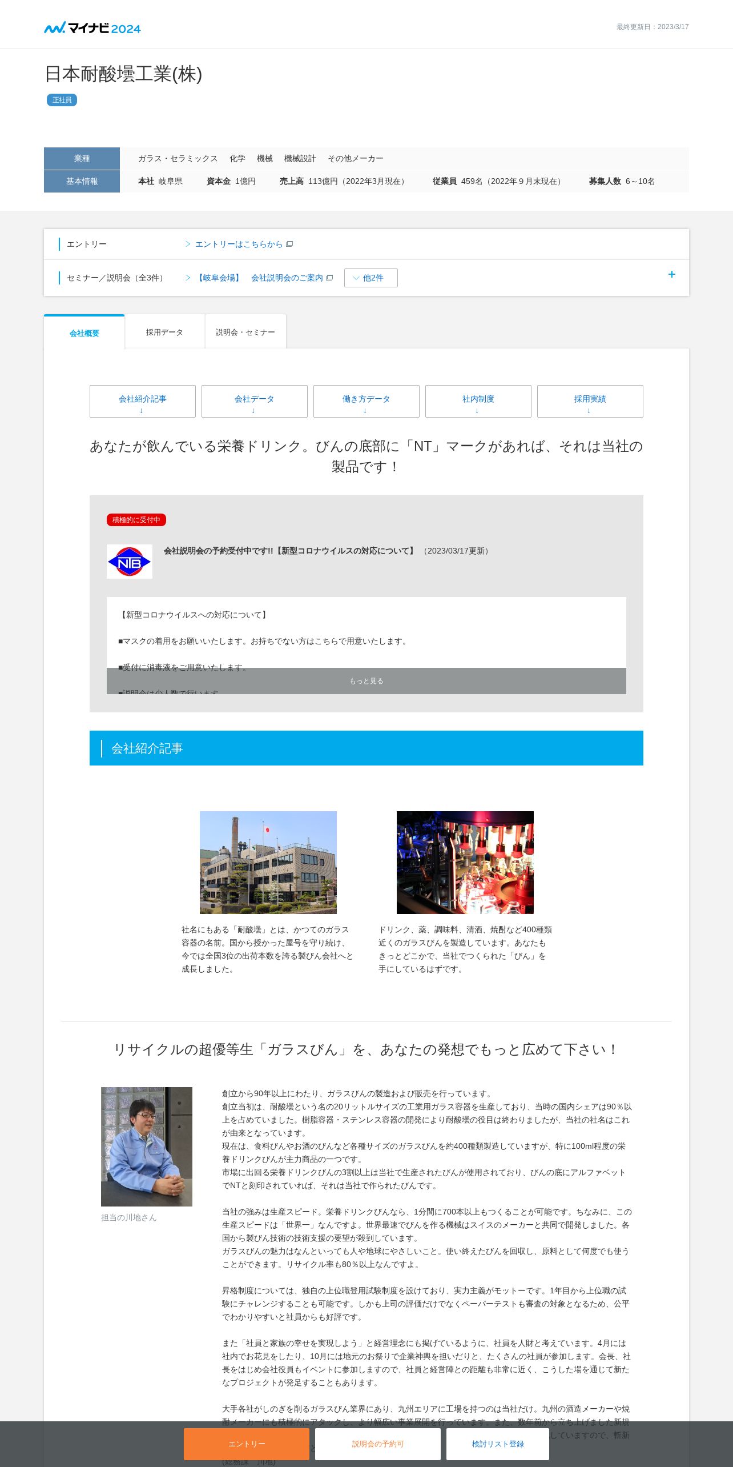This screenshot has height=1467, width=733.
Task: Click caption 担当の川地さん
Action: click(129, 1217)
